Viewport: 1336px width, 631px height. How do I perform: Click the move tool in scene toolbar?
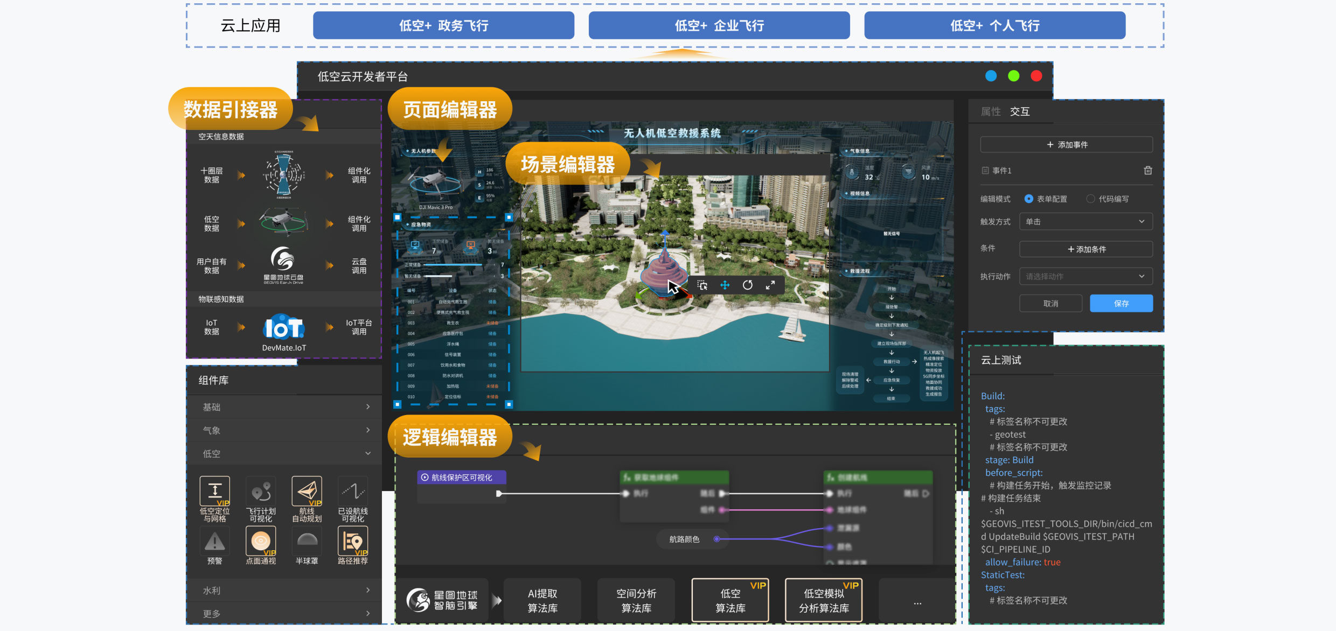(725, 285)
